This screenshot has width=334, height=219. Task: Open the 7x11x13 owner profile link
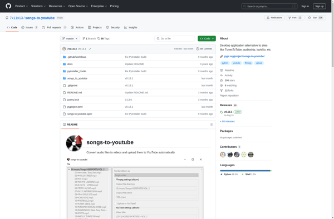click(16, 18)
